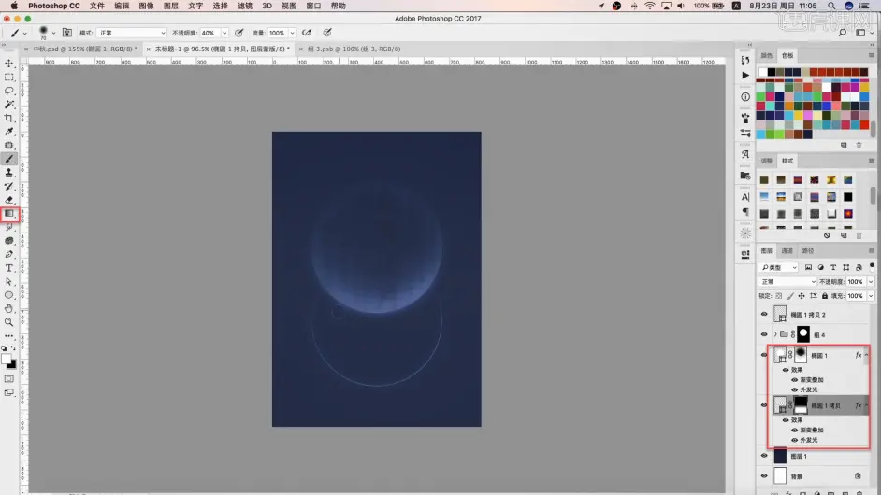Open the layer fill dropdown arrow
The width and height of the screenshot is (881, 495).
click(871, 296)
